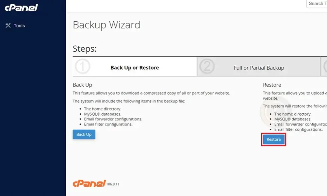327x196 pixels.
Task: Click the "Steps:" heading
Action: tap(85, 49)
